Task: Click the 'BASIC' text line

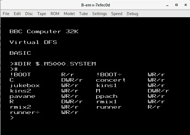Action: point(20,53)
